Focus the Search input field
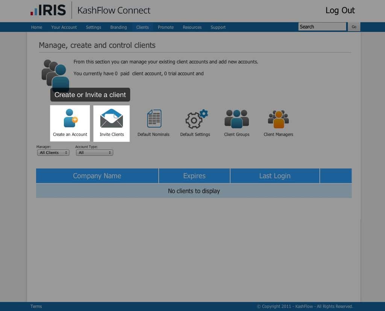This screenshot has height=311, width=385. (322, 27)
